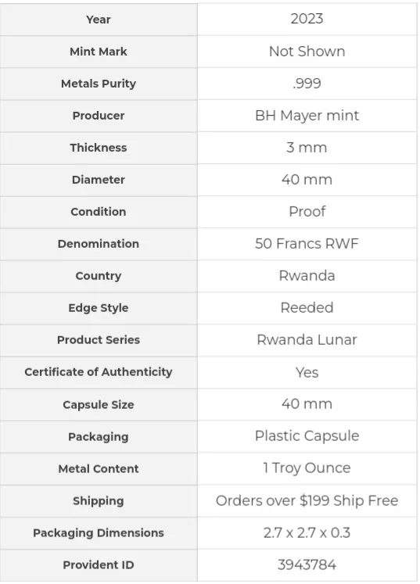The image size is (420, 584).
Task: Click the Provident ID number 3943784
Action: click(x=307, y=565)
